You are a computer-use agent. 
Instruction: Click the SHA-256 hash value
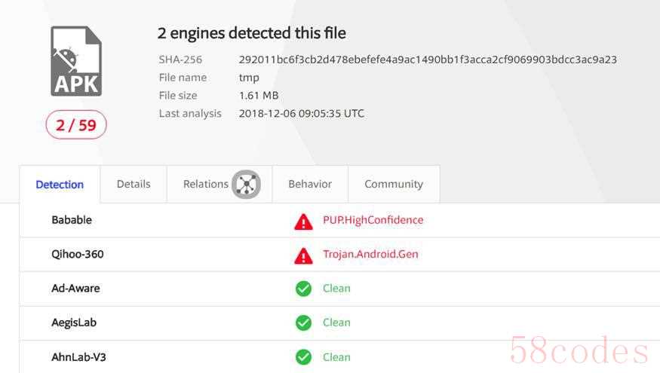coord(428,60)
